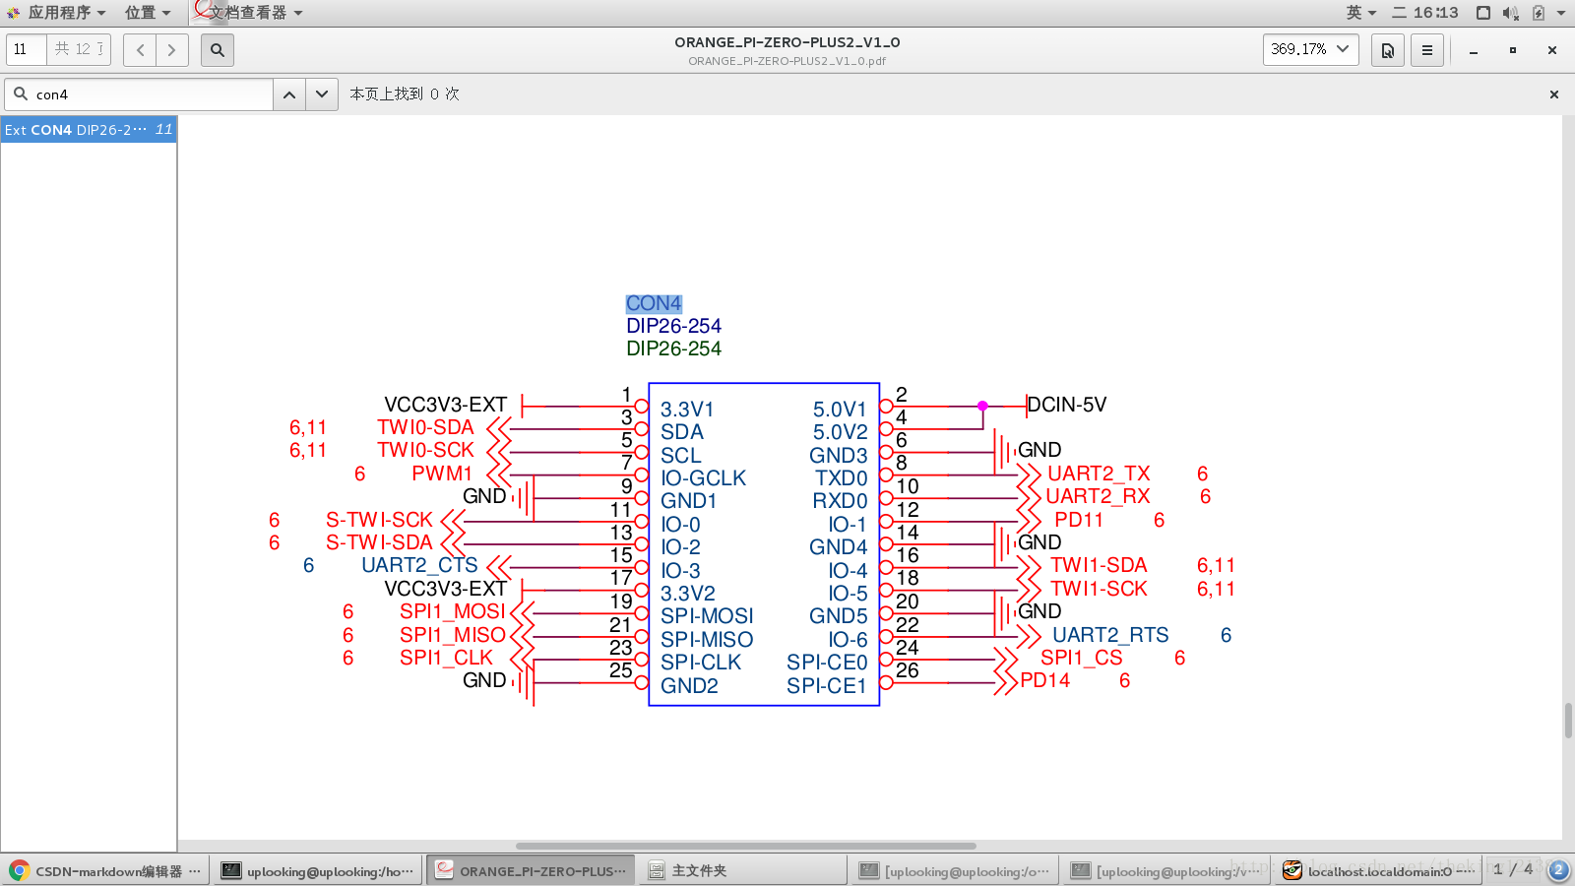The image size is (1575, 886).
Task: Click the TWI0-SCK net label
Action: pyautogui.click(x=425, y=450)
